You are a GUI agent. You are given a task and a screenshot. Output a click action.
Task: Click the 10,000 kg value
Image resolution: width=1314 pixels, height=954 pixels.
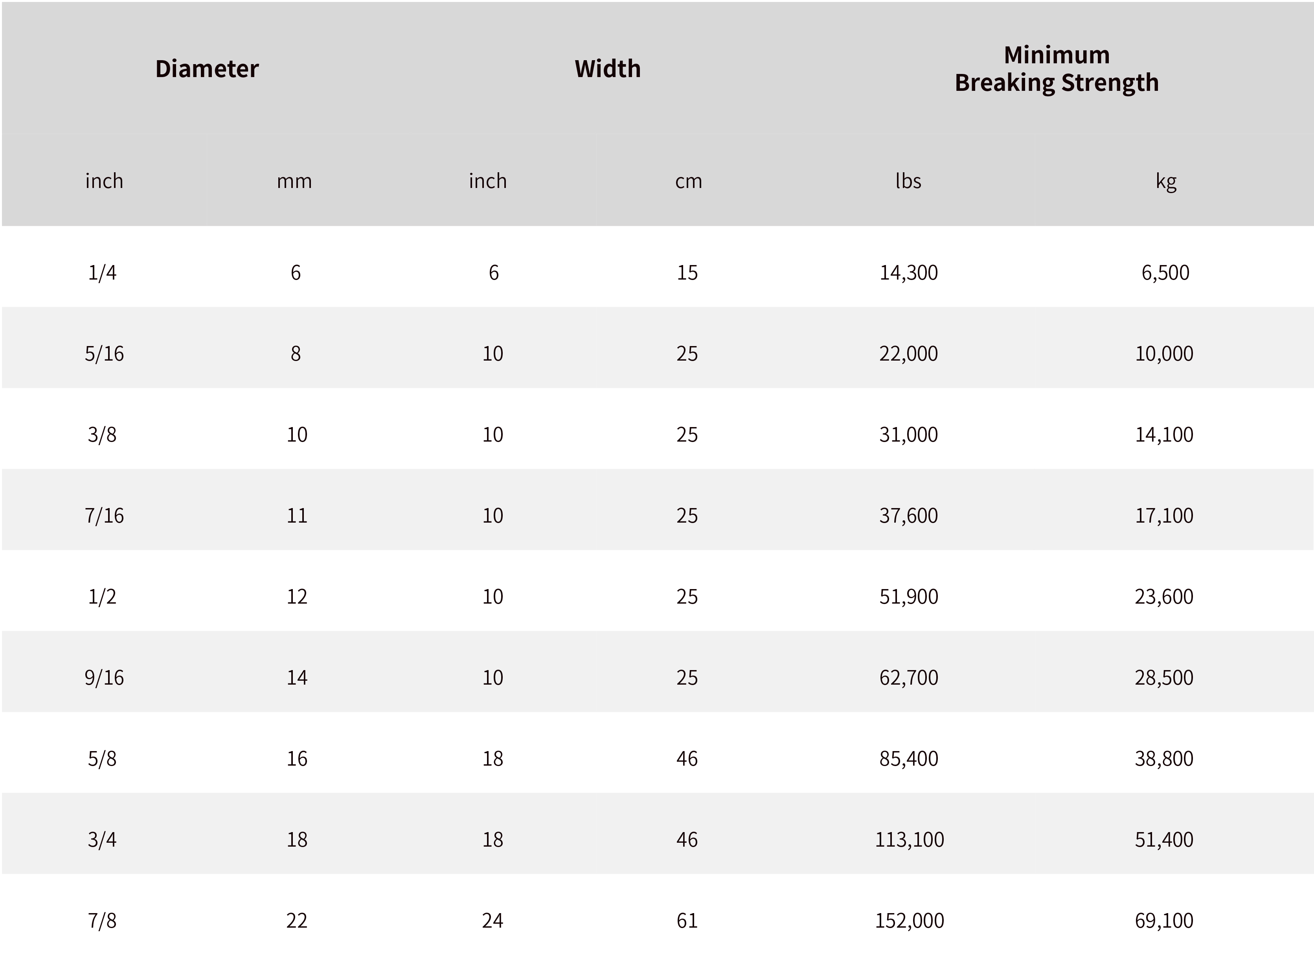1164,354
